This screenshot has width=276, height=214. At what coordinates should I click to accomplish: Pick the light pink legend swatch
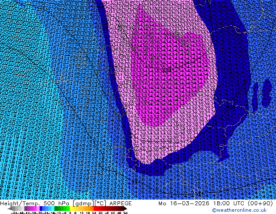[38, 208]
